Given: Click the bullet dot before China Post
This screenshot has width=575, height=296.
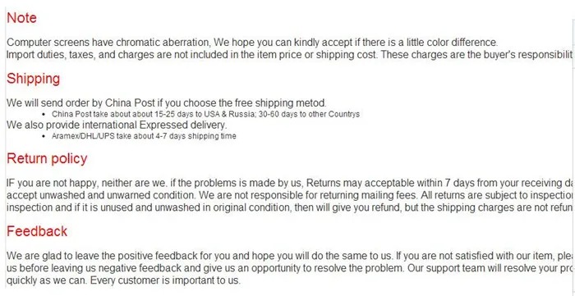Looking at the screenshot, I should [44, 115].
